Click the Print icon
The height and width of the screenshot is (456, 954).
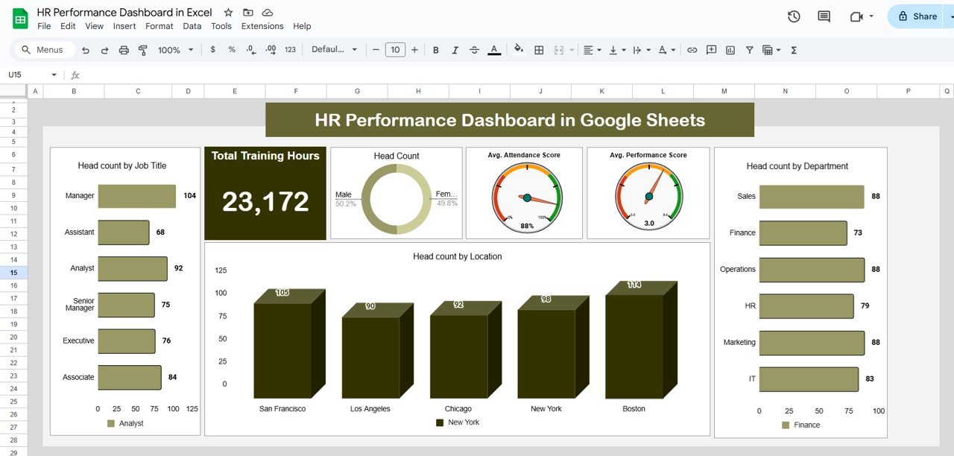pos(124,50)
